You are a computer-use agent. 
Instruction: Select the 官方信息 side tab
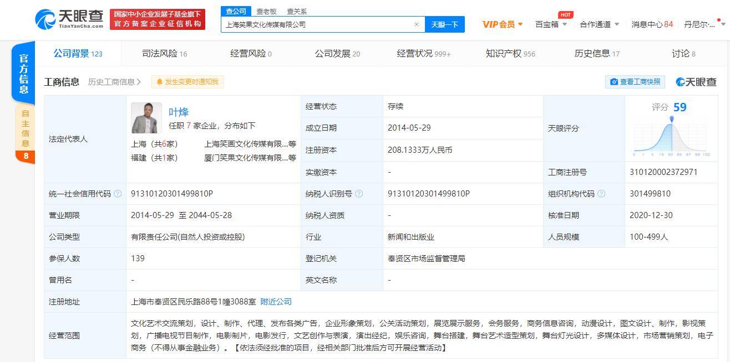[23, 73]
